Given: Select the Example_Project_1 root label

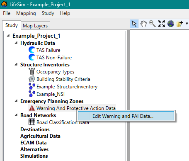Looking at the screenshot, I should 36,36.
